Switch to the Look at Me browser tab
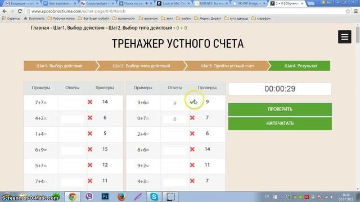The image size is (360, 202). (173, 3)
